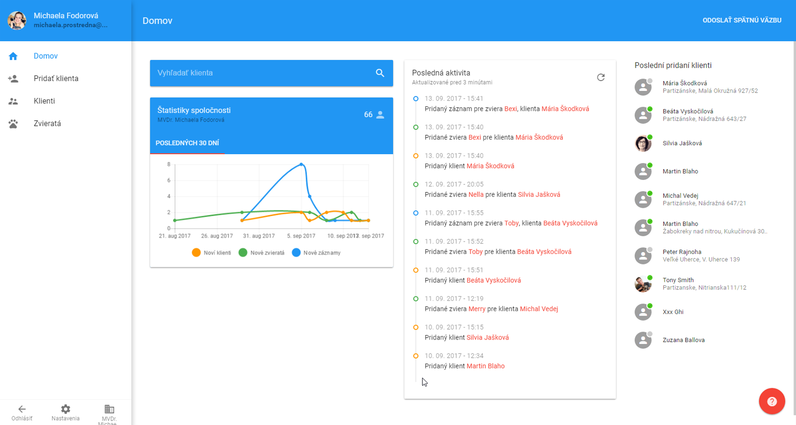Image resolution: width=796 pixels, height=425 pixels.
Task: Open the red help question-mark button
Action: [772, 401]
